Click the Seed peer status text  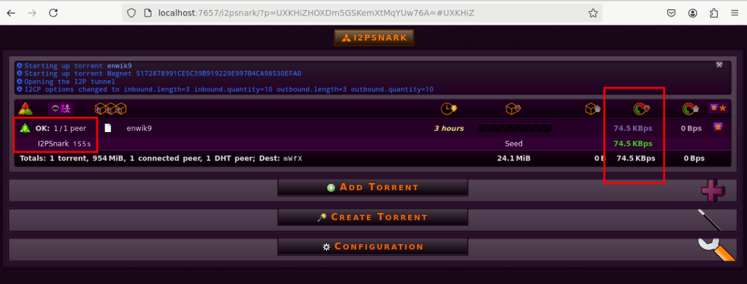[x=513, y=143]
